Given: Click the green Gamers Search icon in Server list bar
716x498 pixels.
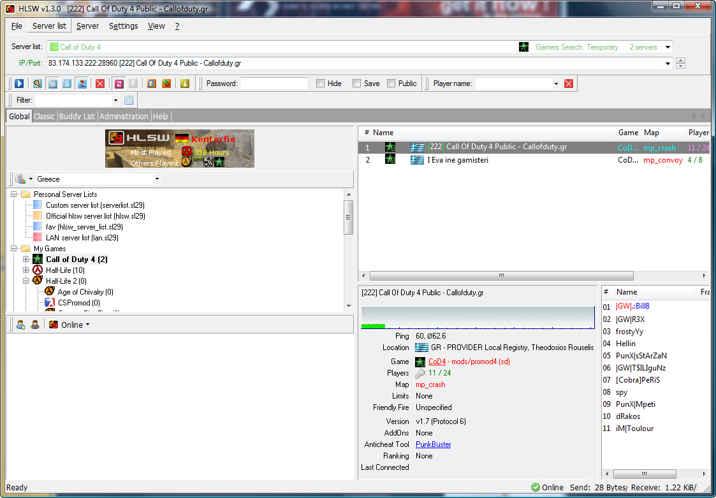Looking at the screenshot, I should (x=523, y=47).
